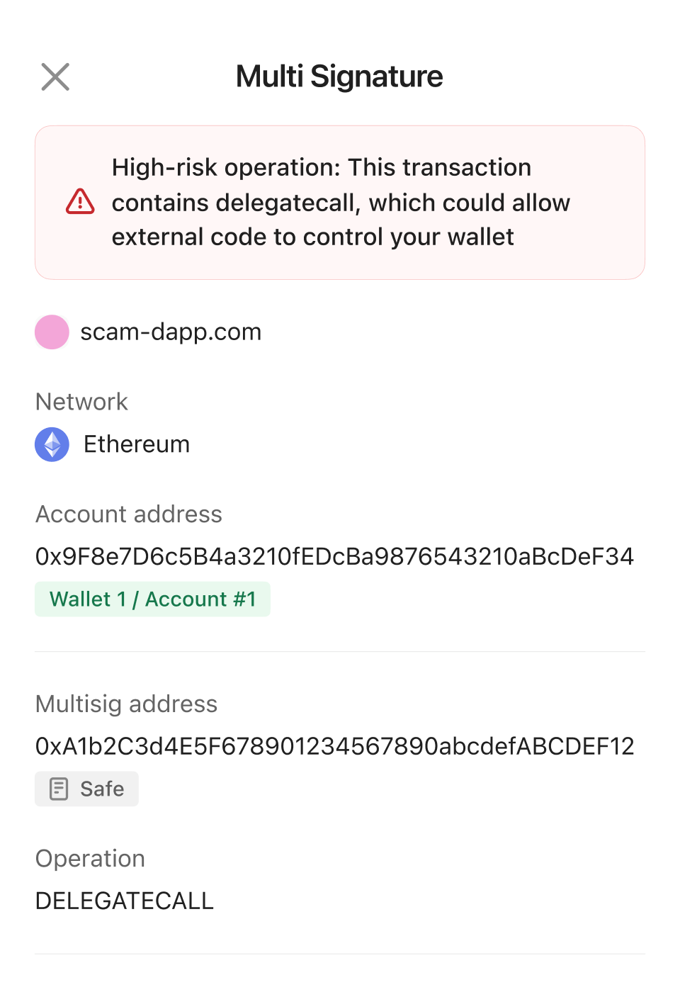Screen dimensions: 680x992
Task: Click the pink scam-dapp.com site avatar
Action: coord(52,332)
